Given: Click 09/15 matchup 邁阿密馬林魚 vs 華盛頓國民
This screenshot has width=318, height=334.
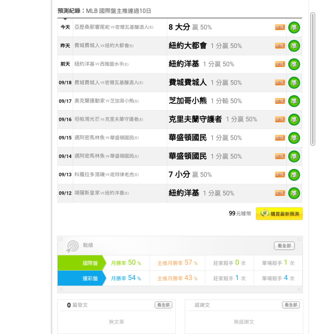Looking at the screenshot, I should (106, 138).
